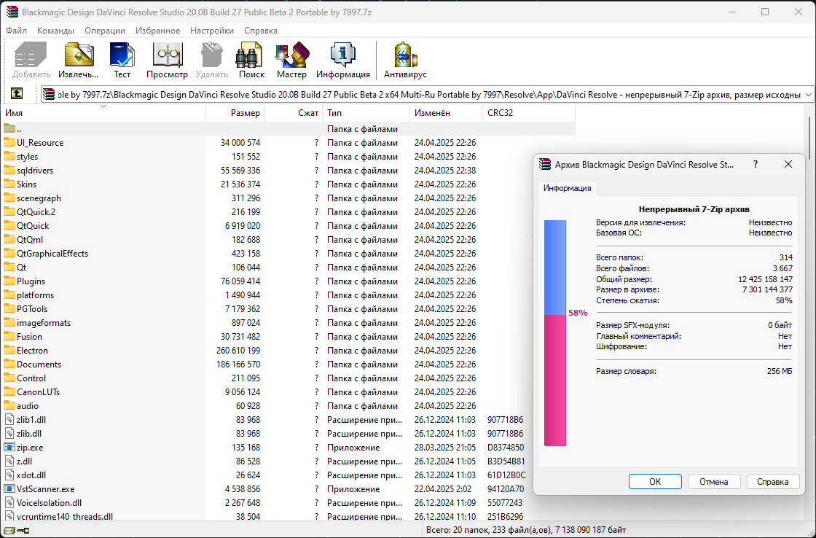The height and width of the screenshot is (538, 816).
Task: Click the WinRAR icon in address bar
Action: [x=49, y=94]
